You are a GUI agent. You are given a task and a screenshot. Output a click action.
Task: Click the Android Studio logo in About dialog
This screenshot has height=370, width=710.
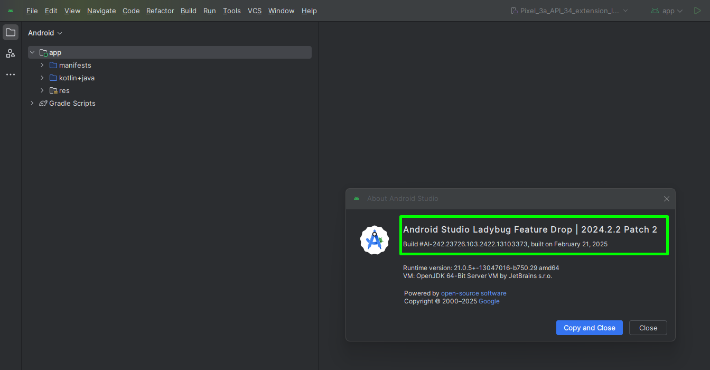pyautogui.click(x=374, y=240)
